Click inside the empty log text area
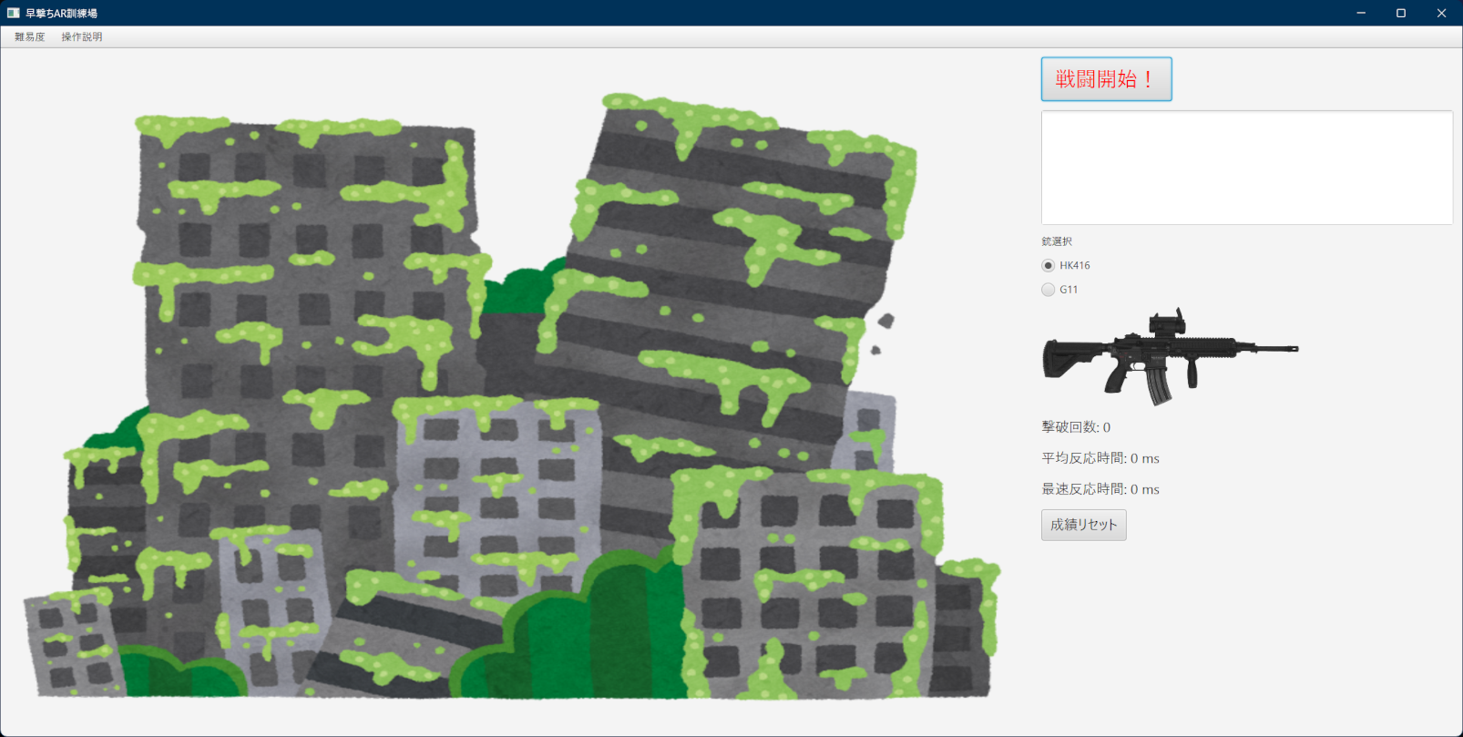This screenshot has height=737, width=1463. click(1246, 168)
